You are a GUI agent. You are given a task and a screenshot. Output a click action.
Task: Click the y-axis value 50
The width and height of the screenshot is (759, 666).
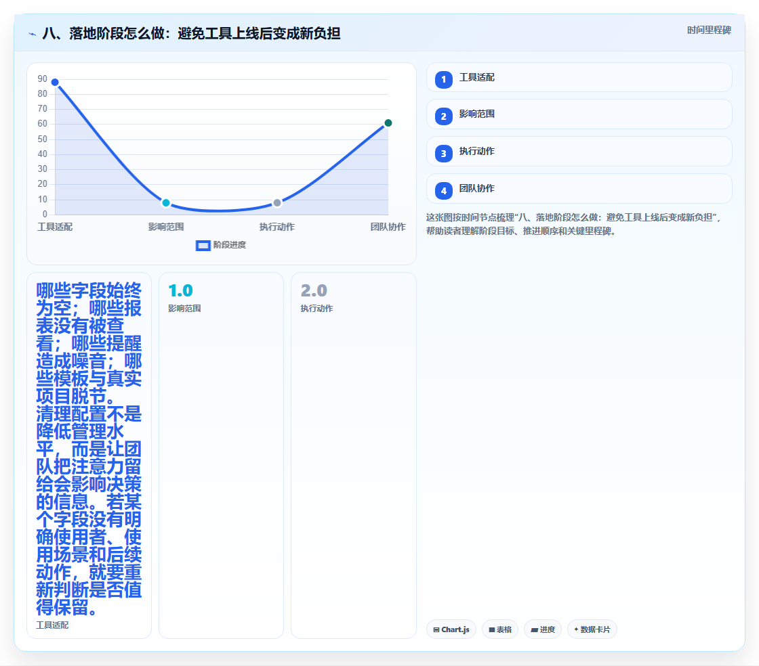pyautogui.click(x=43, y=139)
